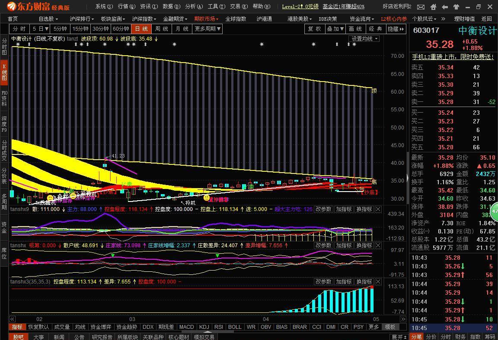Click the 隐藏 side panel button
Image resolution: width=498 pixels, height=340 pixels.
click(396, 29)
